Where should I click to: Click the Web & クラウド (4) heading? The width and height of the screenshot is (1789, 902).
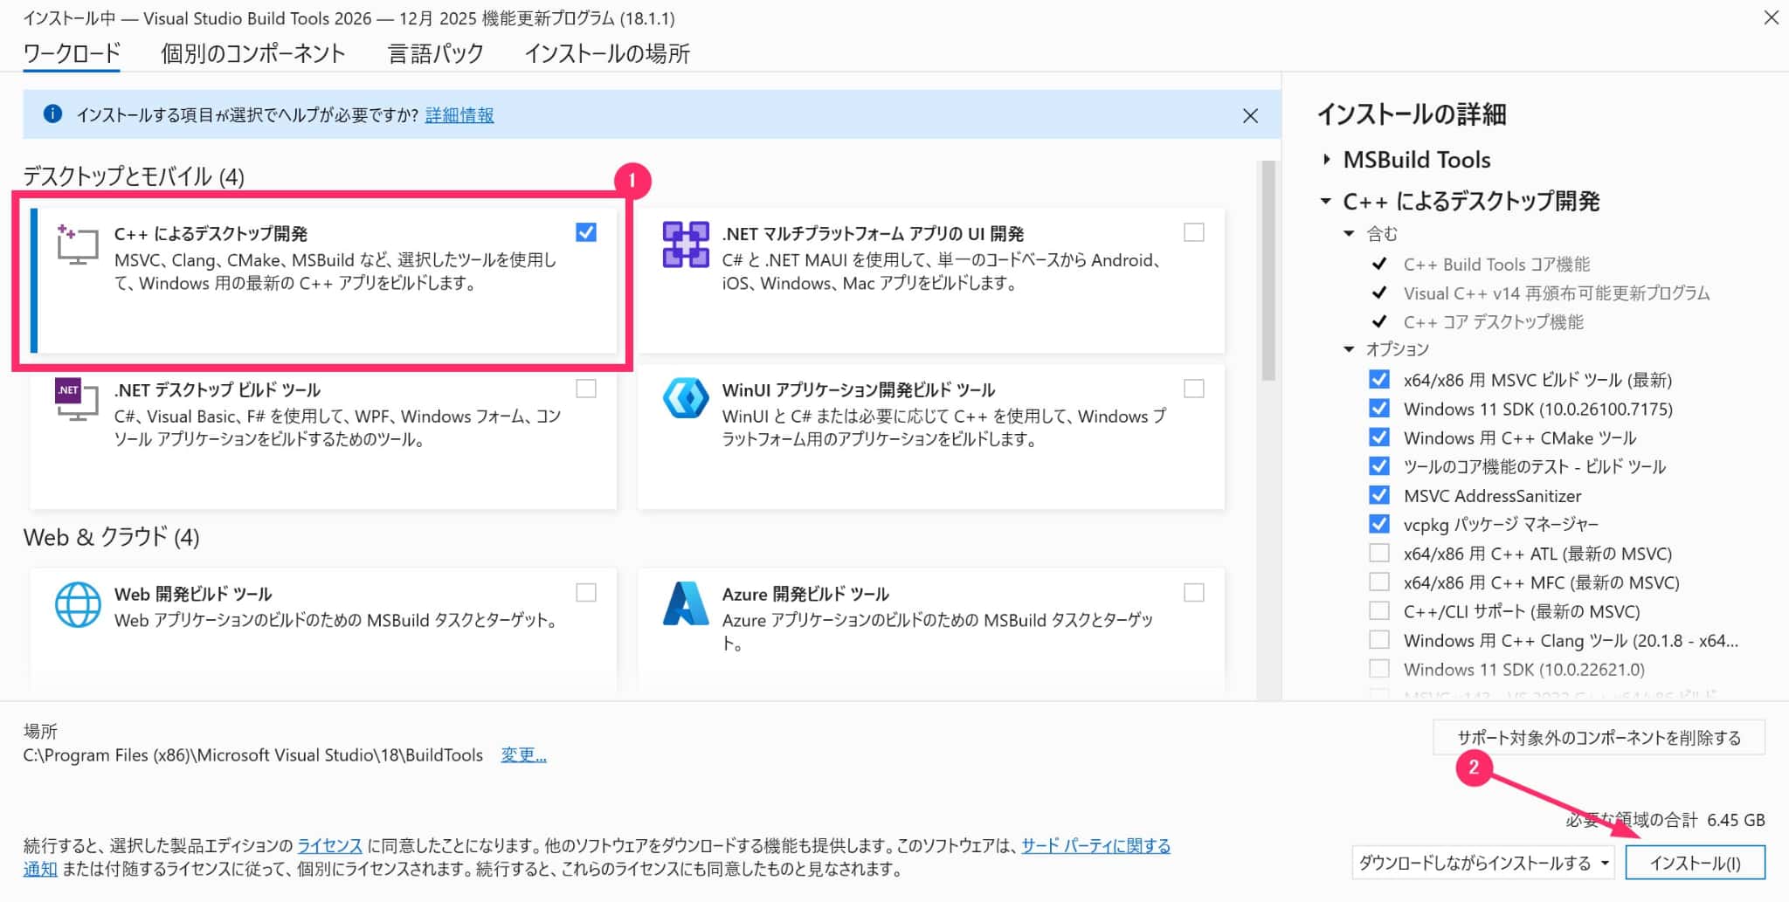tap(111, 536)
